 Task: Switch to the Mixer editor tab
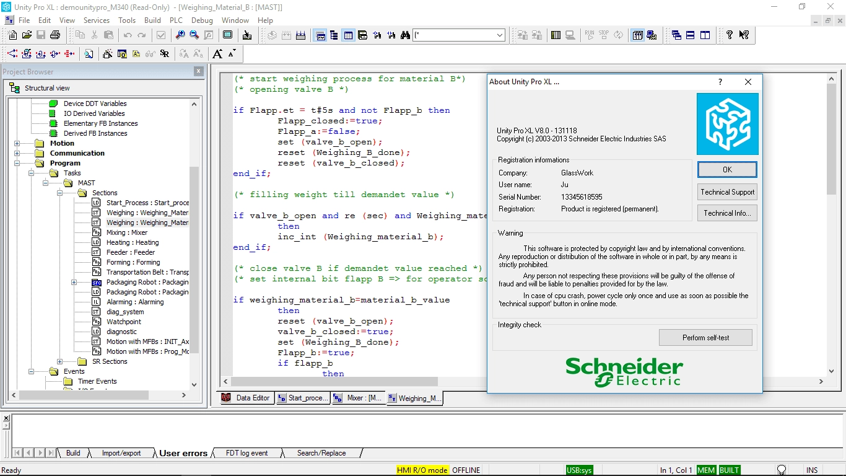(358, 398)
